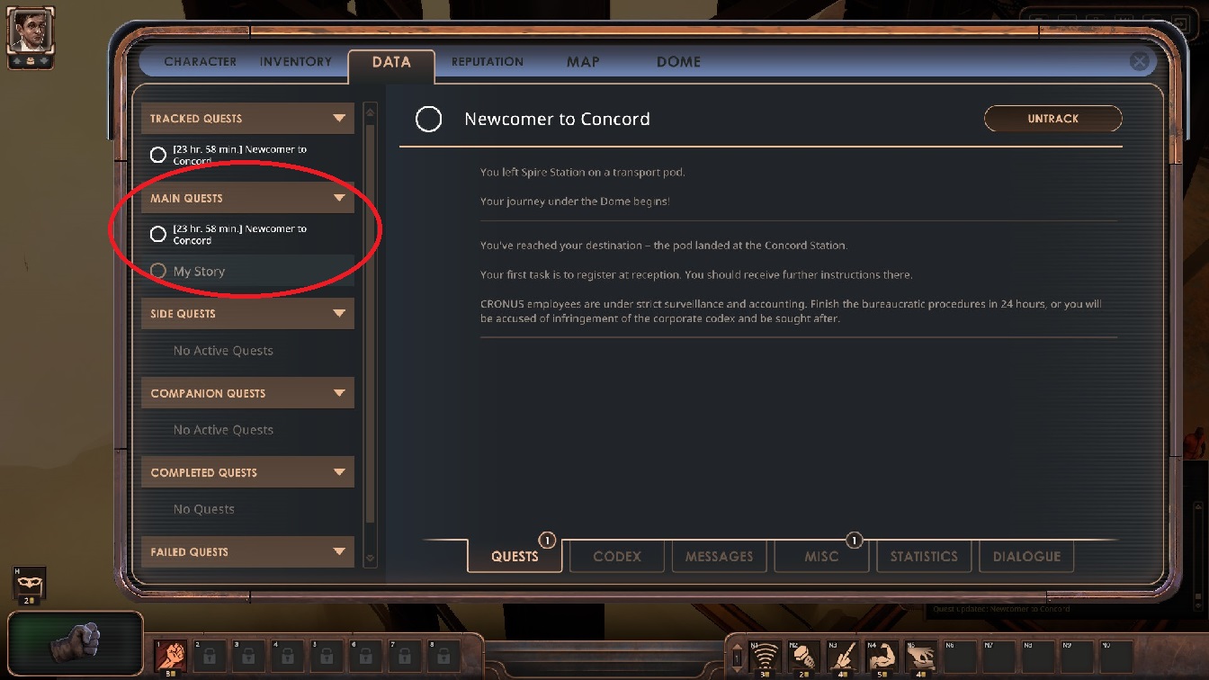Use the flexed arm ability icon
Image resolution: width=1209 pixels, height=680 pixels.
coord(882,658)
